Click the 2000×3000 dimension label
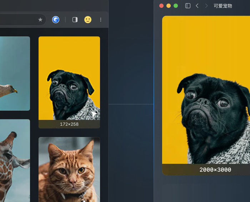 click(215, 170)
